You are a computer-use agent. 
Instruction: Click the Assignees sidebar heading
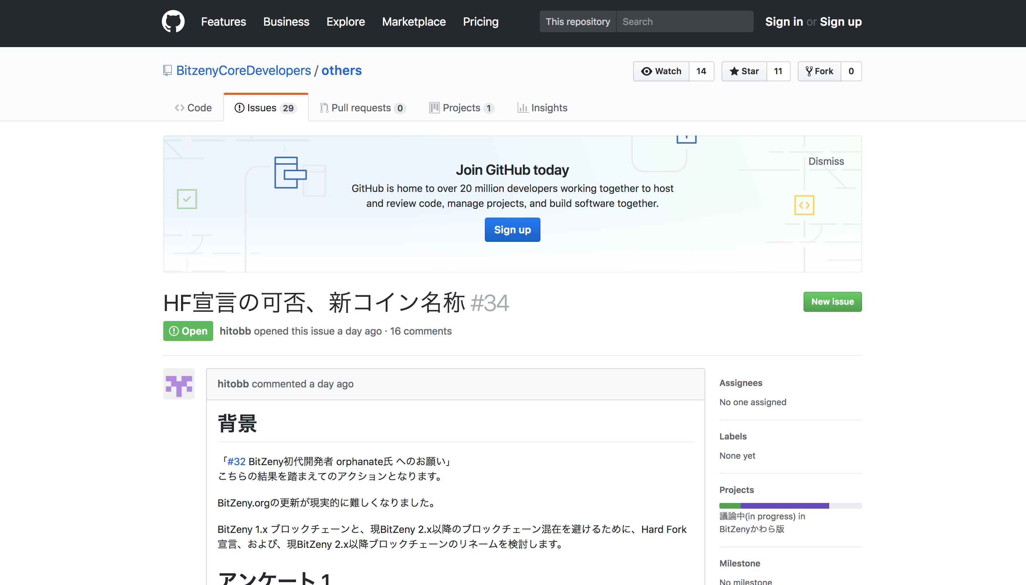[740, 382]
